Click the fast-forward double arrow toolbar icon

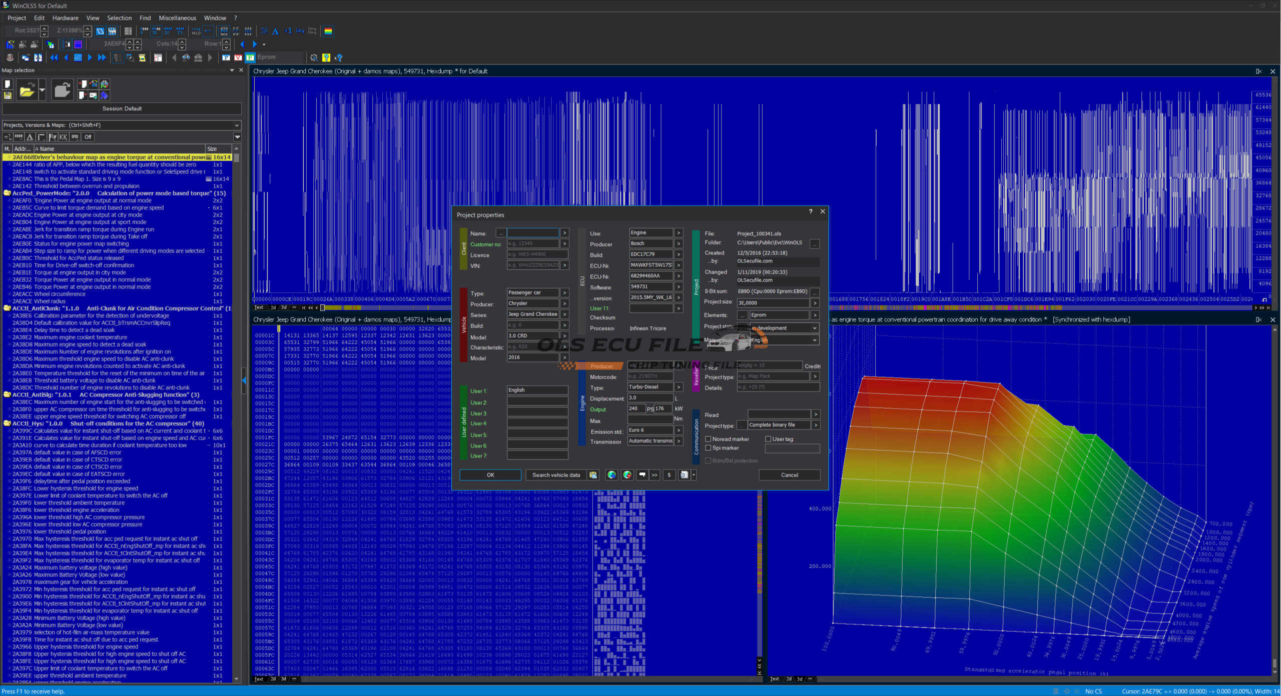tap(102, 57)
